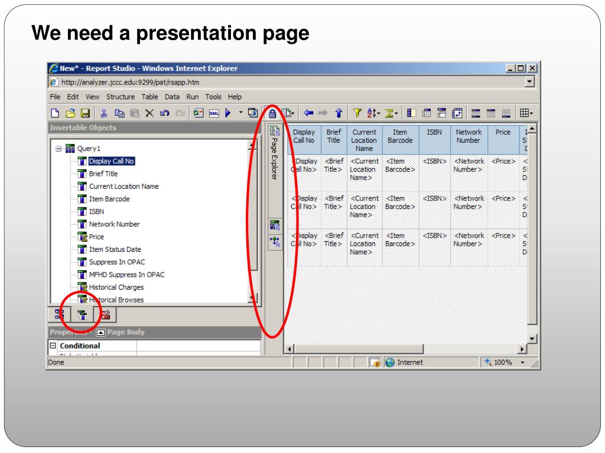Image resolution: width=605 pixels, height=453 pixels.
Task: Open the run options dropdown arrow
Action: click(x=241, y=113)
